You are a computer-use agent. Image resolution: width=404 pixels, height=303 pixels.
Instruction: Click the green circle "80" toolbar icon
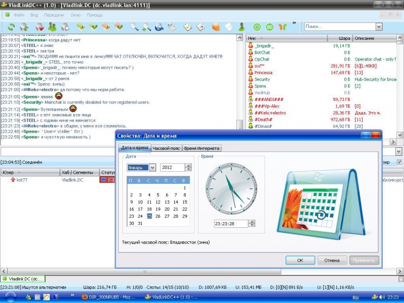tap(270, 27)
